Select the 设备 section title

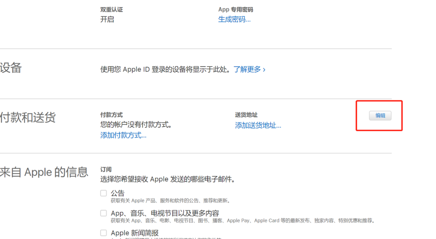(11, 68)
